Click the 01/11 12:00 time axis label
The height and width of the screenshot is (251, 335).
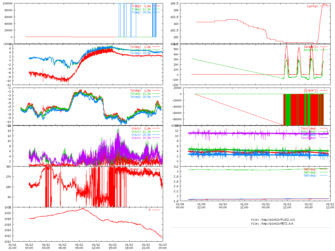pos(287,206)
